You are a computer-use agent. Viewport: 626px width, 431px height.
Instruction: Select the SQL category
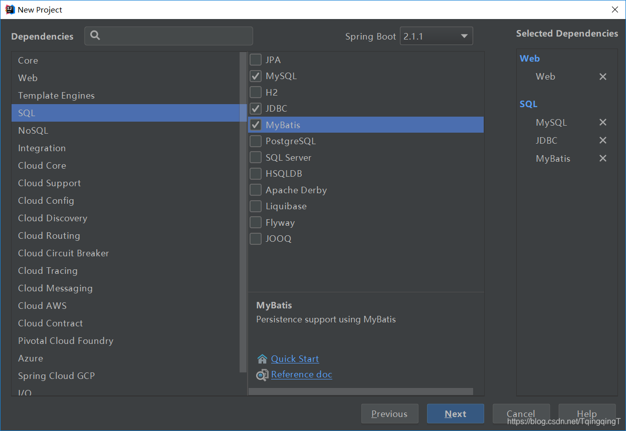pyautogui.click(x=125, y=113)
